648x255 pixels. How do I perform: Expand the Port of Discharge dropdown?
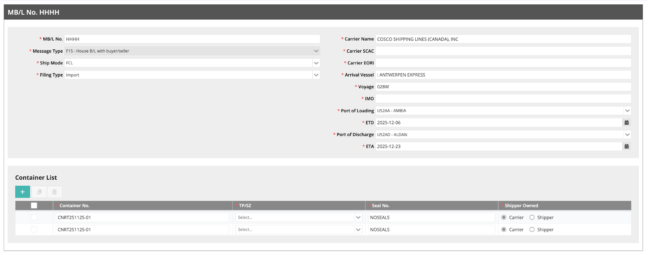point(627,134)
